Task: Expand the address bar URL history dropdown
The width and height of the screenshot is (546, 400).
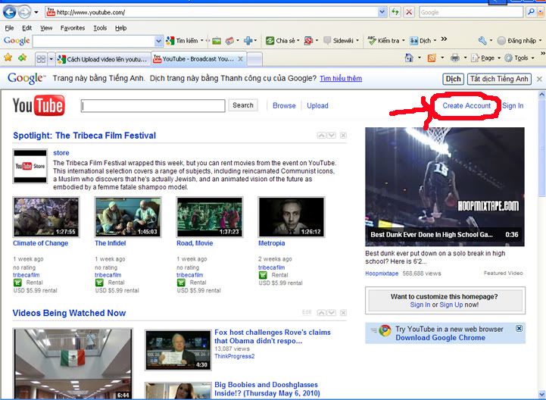Action: point(382,12)
